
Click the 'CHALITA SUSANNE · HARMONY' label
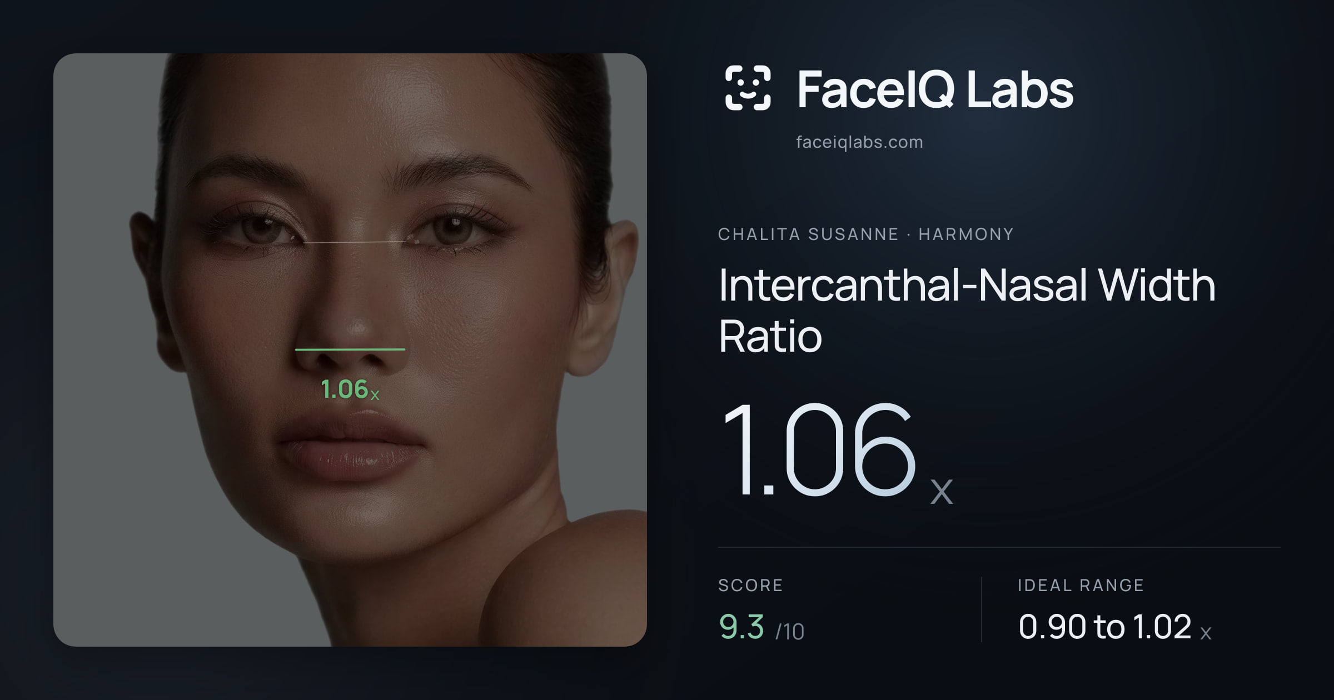pyautogui.click(x=866, y=234)
